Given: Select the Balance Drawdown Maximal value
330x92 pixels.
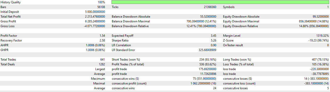Looking at the screenshot, I should tap(201, 21).
